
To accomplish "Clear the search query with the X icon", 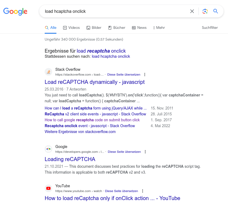I will 192,11.
